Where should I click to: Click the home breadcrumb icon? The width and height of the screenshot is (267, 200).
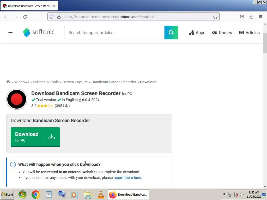click(8, 82)
